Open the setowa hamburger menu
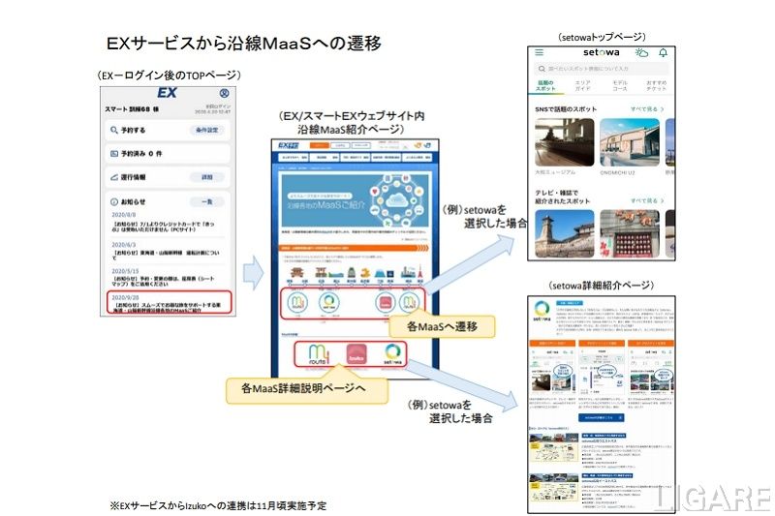775x516 pixels. pos(540,52)
